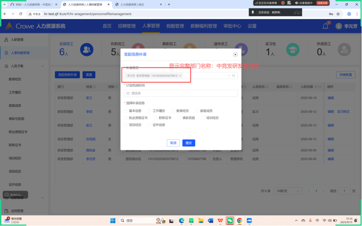Open the 补录员工 dropdown arrow

tap(229, 75)
